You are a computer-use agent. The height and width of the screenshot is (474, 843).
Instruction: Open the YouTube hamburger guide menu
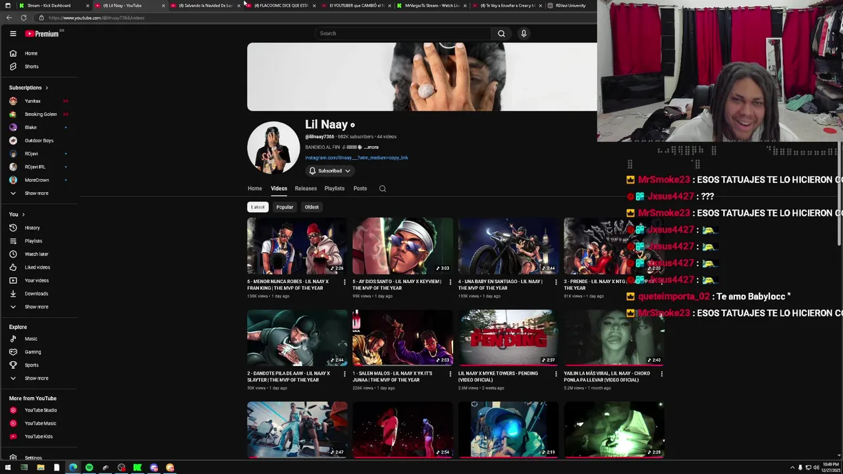pos(13,34)
